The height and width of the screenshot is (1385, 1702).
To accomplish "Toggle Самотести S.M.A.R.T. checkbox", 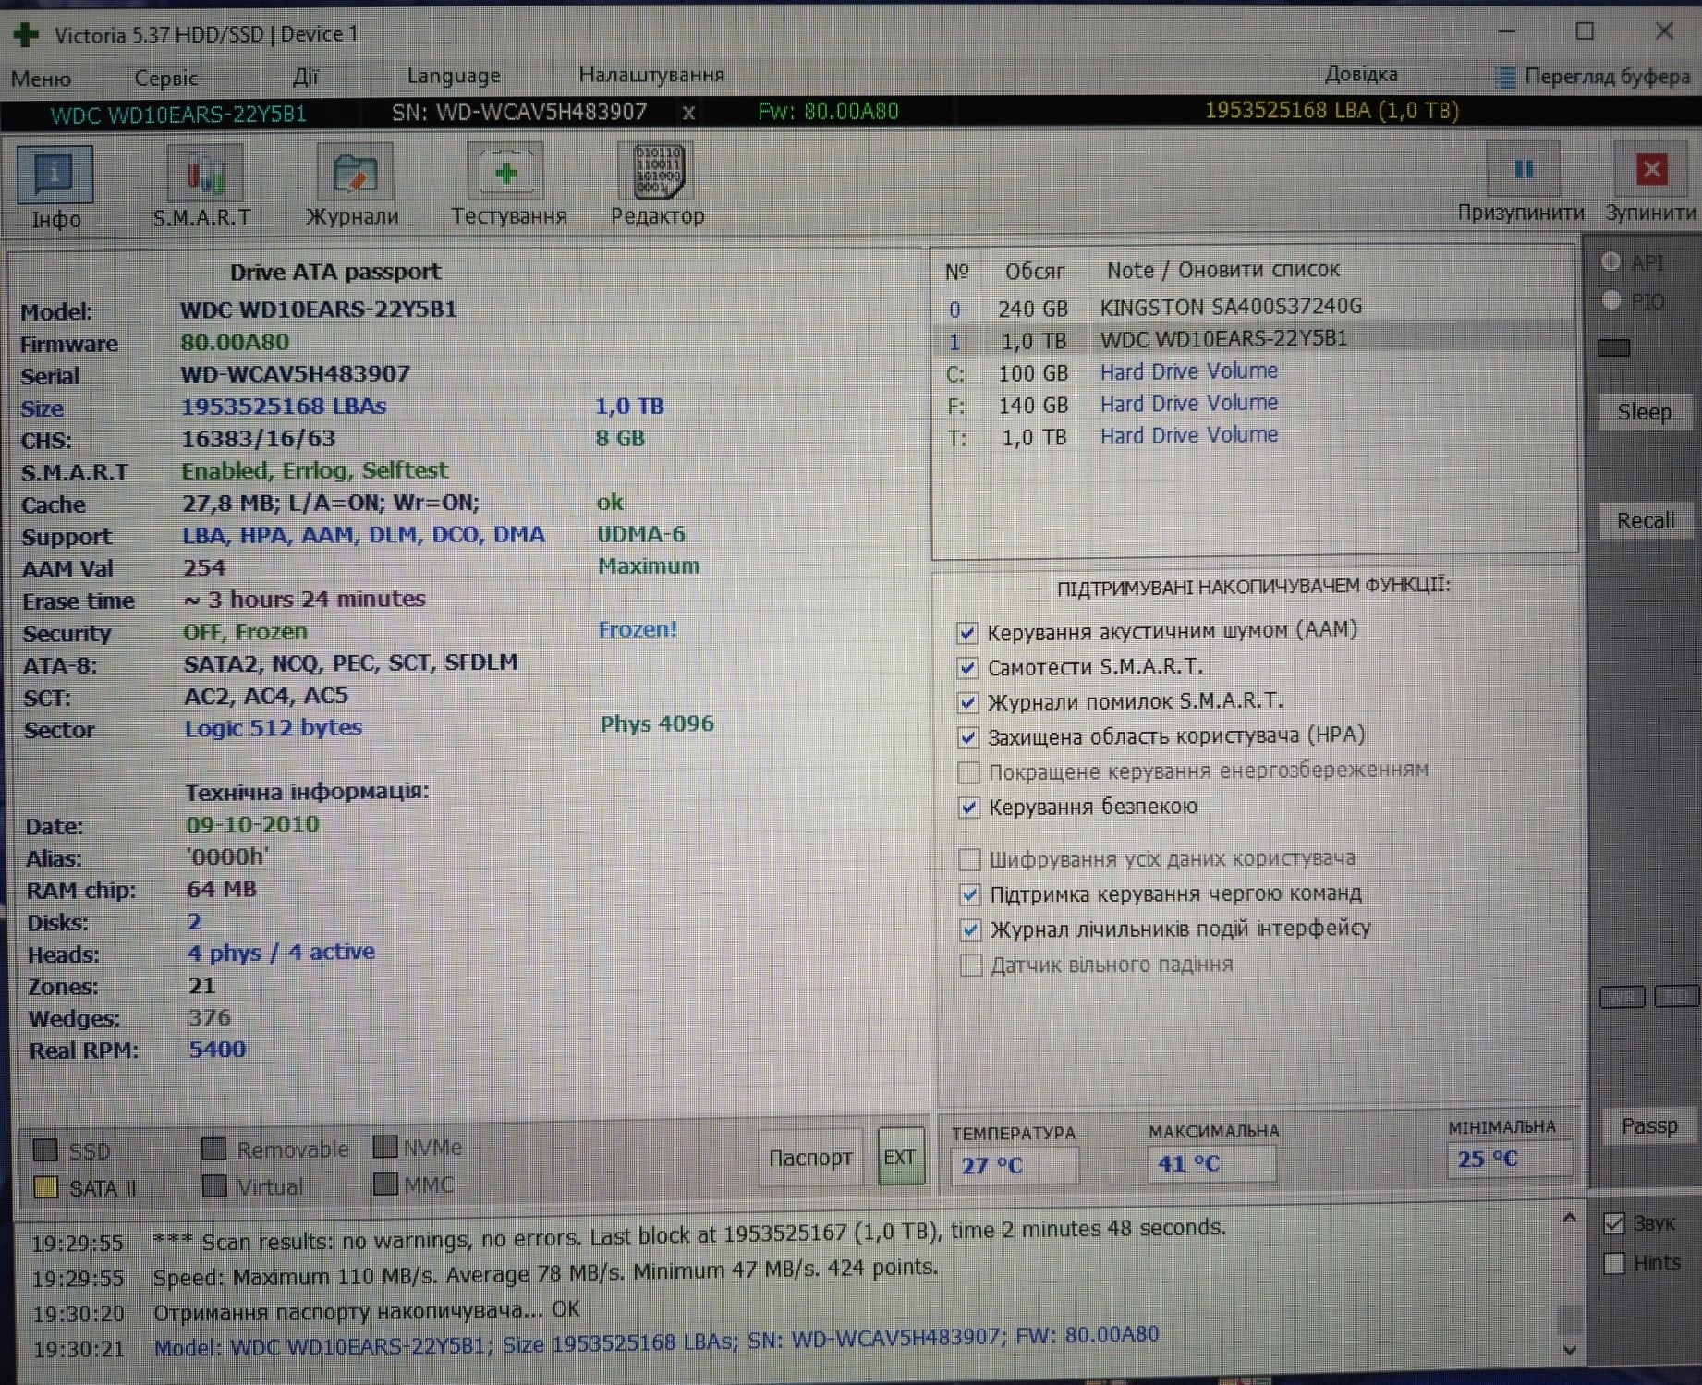I will (x=967, y=668).
